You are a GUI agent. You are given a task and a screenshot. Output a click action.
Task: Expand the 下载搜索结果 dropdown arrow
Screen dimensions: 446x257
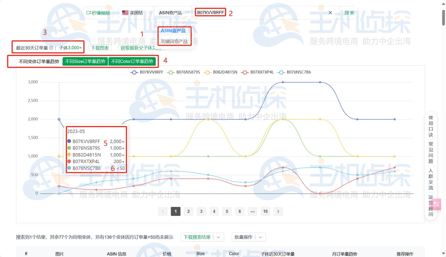tap(219, 237)
